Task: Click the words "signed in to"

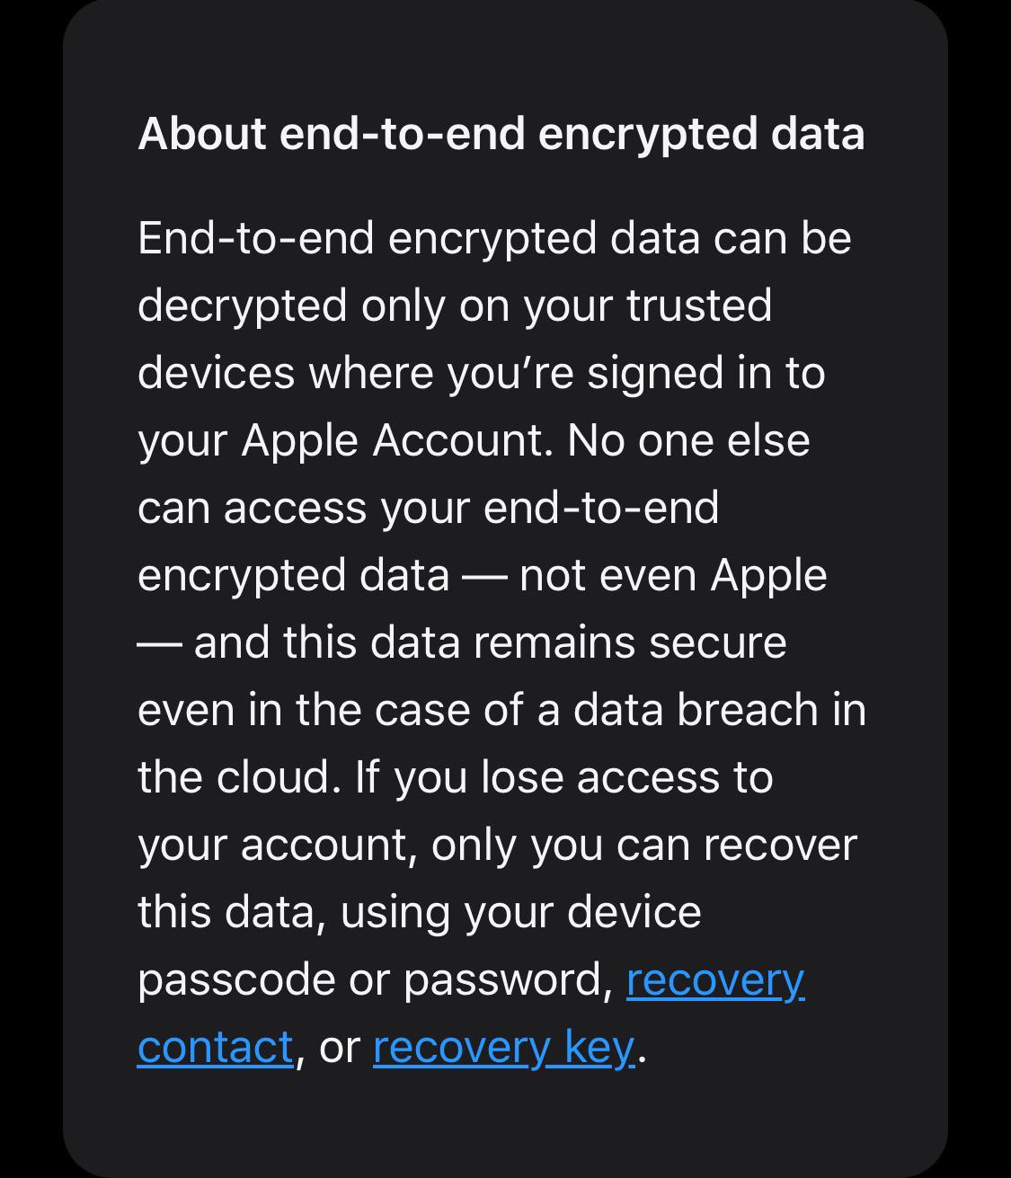Action: point(705,373)
